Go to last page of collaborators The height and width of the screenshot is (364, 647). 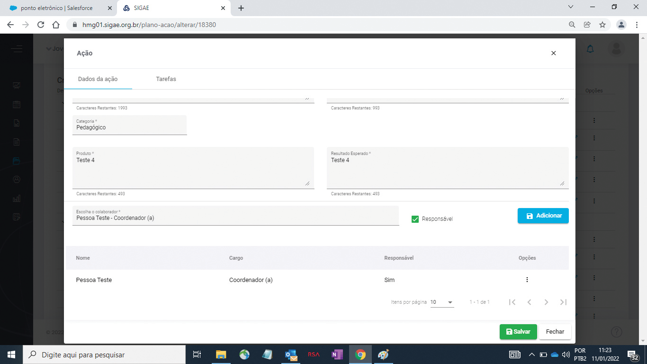point(563,302)
